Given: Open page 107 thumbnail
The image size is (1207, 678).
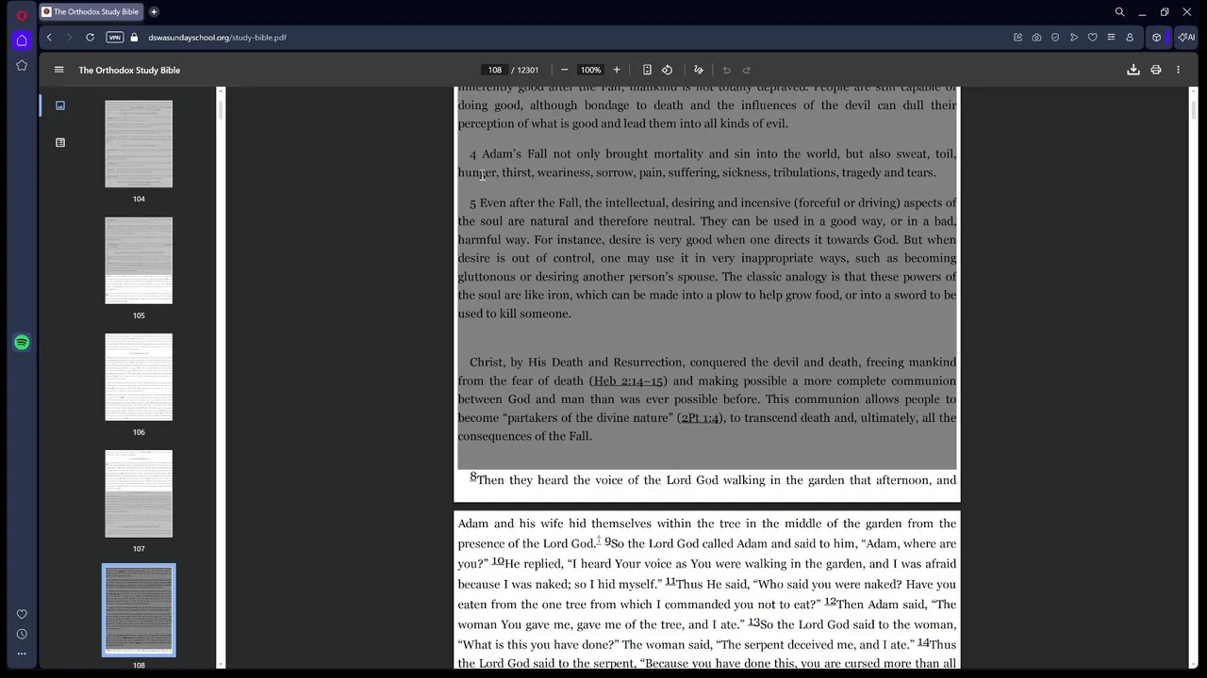Looking at the screenshot, I should 139,494.
